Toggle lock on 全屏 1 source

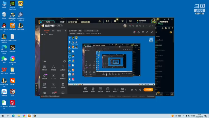click(45, 34)
